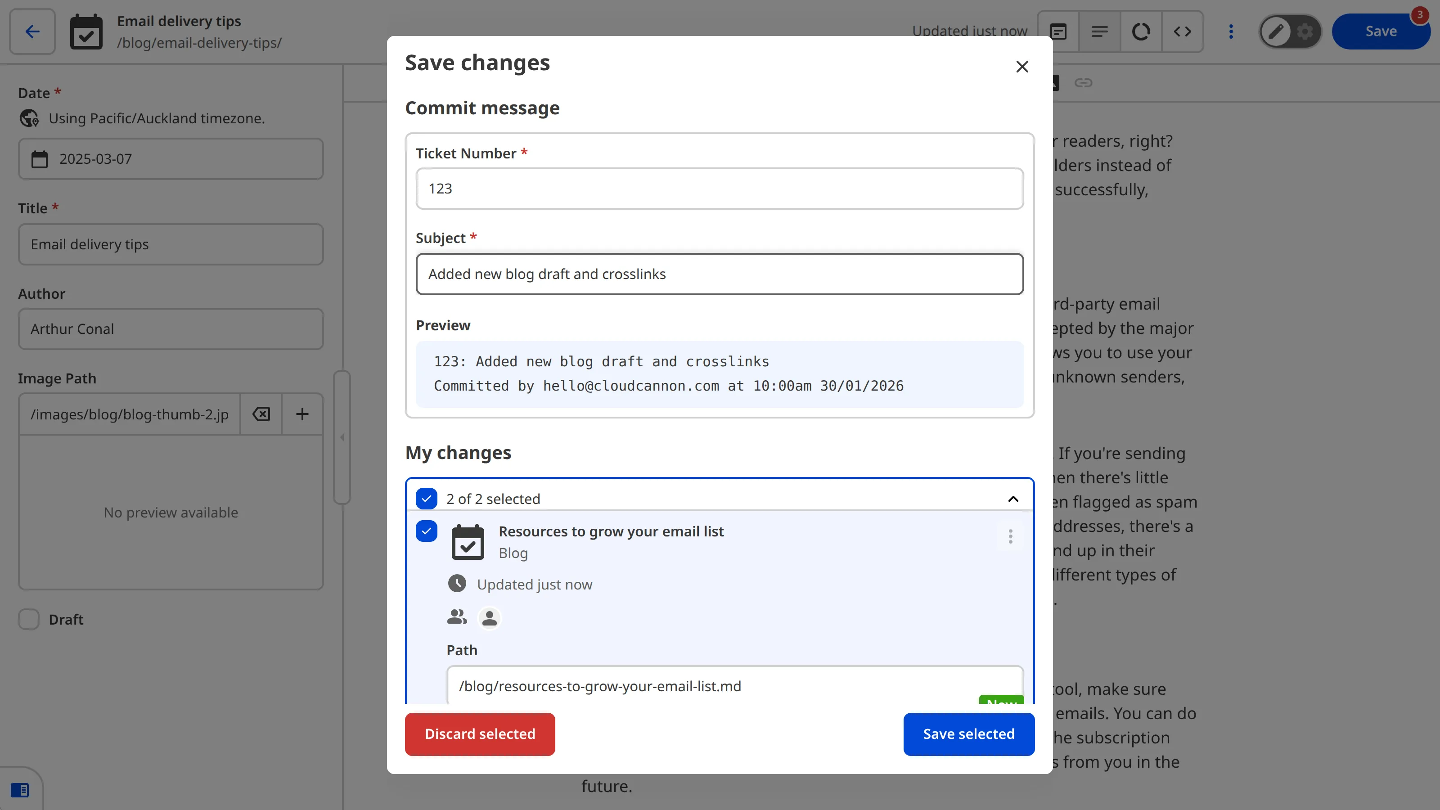This screenshot has width=1440, height=810.
Task: Switch the pencil toggle to settings mode
Action: click(x=1305, y=31)
